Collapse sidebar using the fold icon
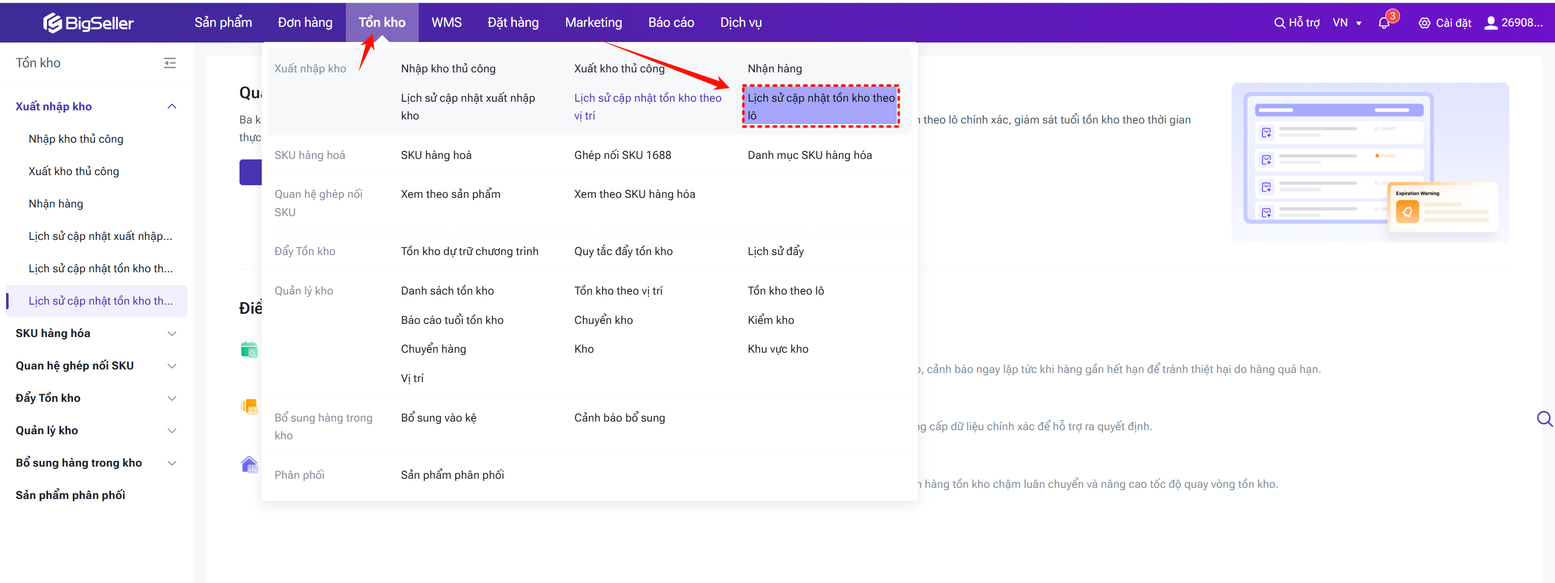 pyautogui.click(x=170, y=63)
